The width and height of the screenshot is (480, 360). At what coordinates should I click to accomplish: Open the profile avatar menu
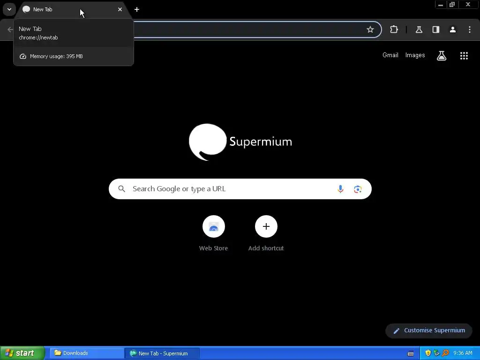(453, 30)
